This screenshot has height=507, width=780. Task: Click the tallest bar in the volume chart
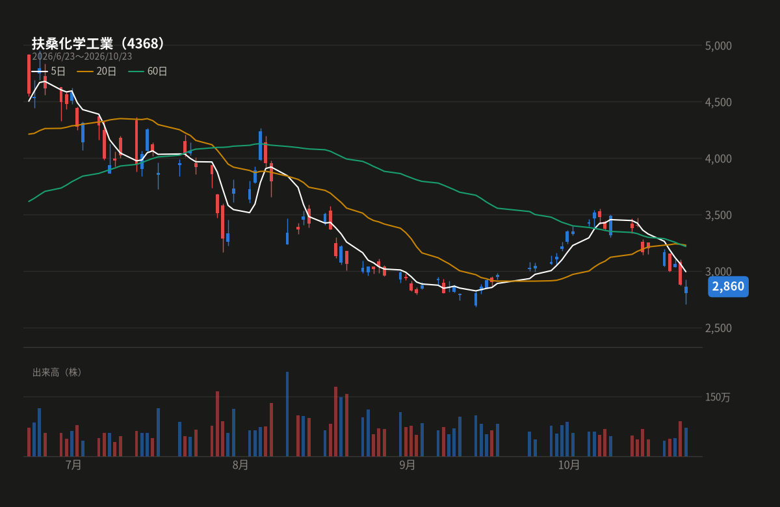[287, 414]
